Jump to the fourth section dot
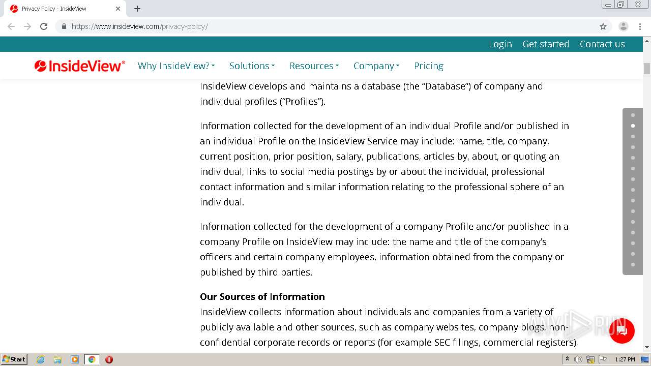The height and width of the screenshot is (366, 651). click(633, 147)
